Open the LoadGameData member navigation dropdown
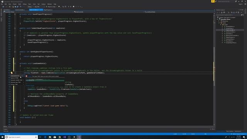Viewport: 247px width, 139px height. (179, 12)
